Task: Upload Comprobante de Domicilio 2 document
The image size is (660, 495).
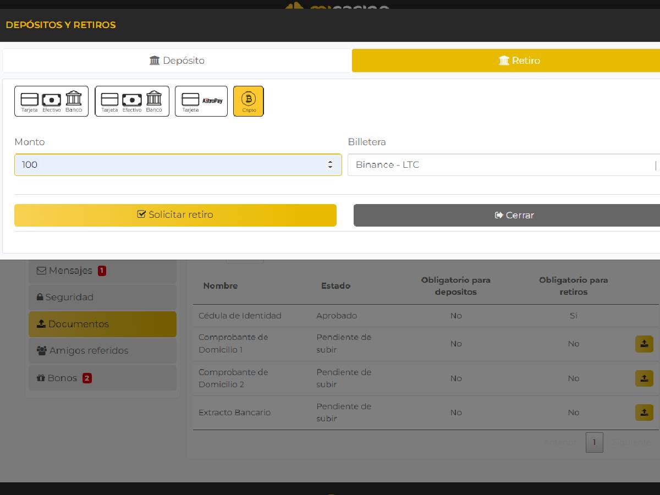Action: coord(644,378)
